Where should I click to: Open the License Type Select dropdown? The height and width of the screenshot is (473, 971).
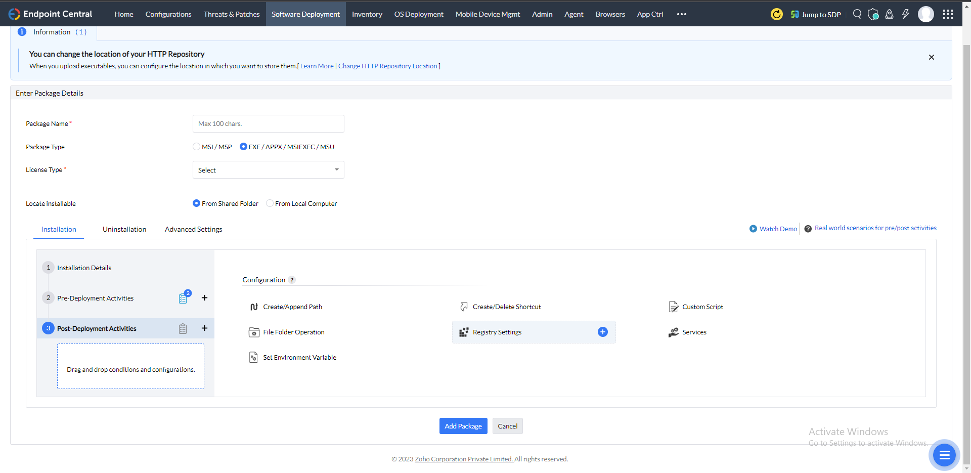268,169
